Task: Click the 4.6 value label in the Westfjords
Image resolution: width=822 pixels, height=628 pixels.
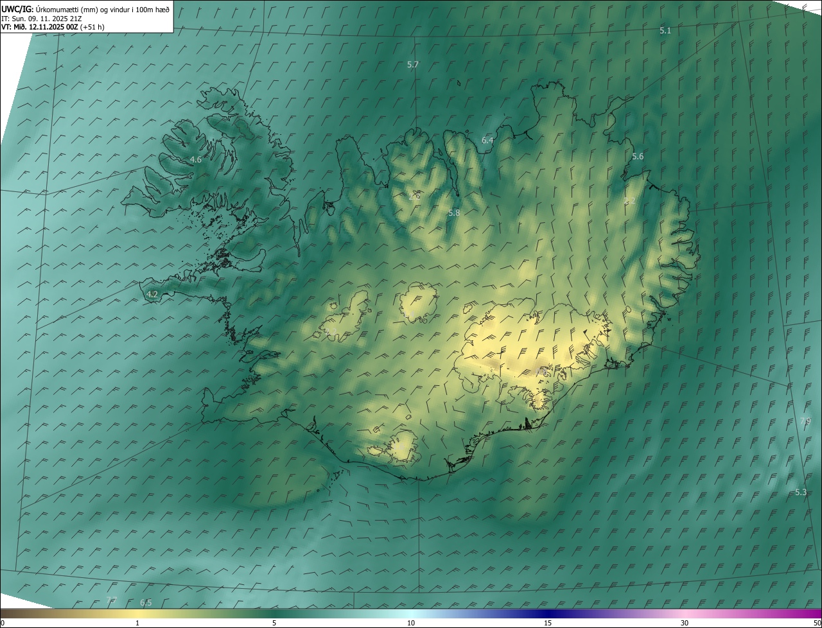Action: 196,159
